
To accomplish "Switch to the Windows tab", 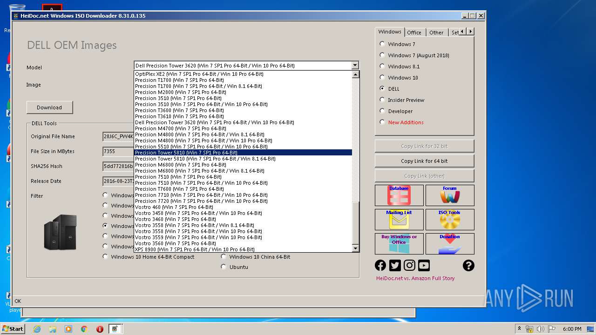I will (390, 32).
